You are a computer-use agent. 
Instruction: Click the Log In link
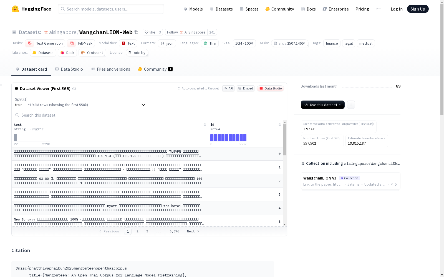(x=397, y=9)
